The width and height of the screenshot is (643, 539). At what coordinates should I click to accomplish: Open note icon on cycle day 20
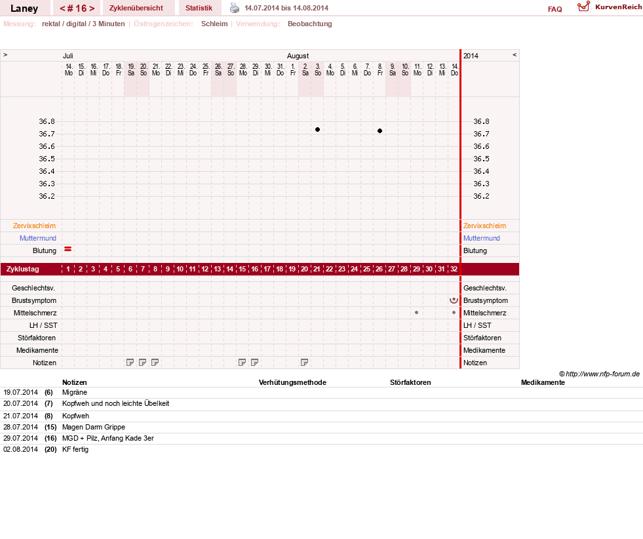tap(304, 363)
